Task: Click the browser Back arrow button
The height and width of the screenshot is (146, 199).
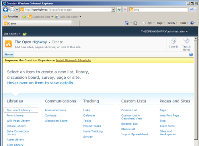Action: [6, 9]
